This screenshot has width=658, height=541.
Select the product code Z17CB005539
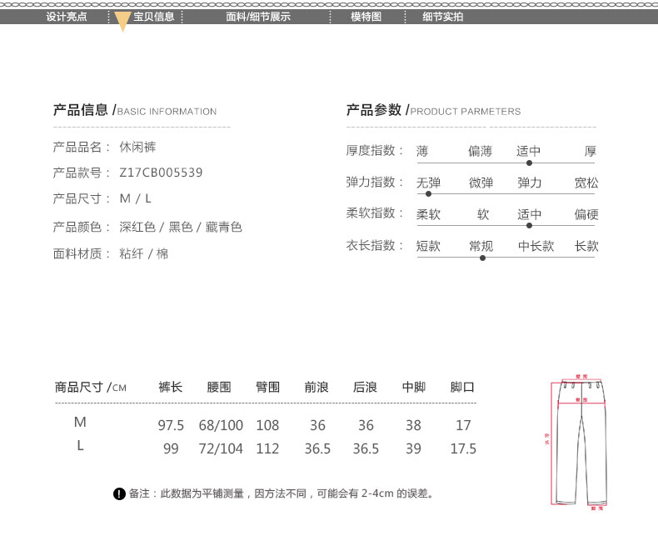(161, 173)
